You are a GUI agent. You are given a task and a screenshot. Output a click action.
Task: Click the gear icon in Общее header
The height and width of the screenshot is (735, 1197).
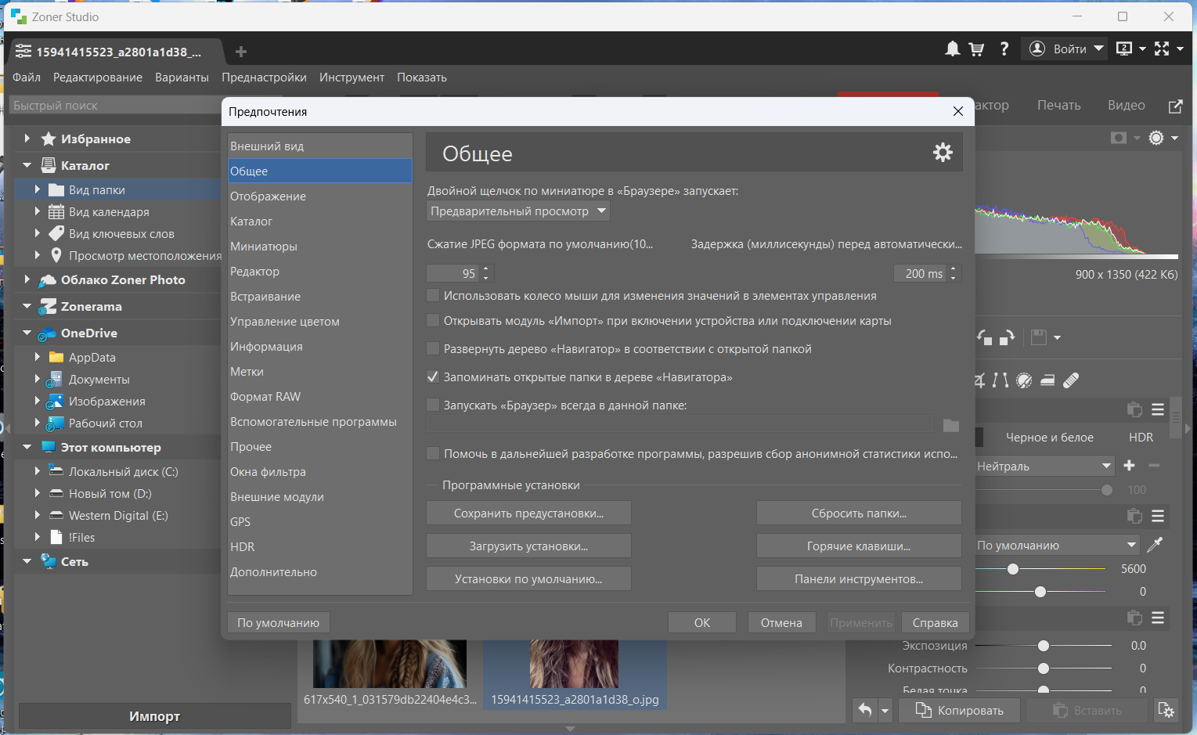coord(943,153)
